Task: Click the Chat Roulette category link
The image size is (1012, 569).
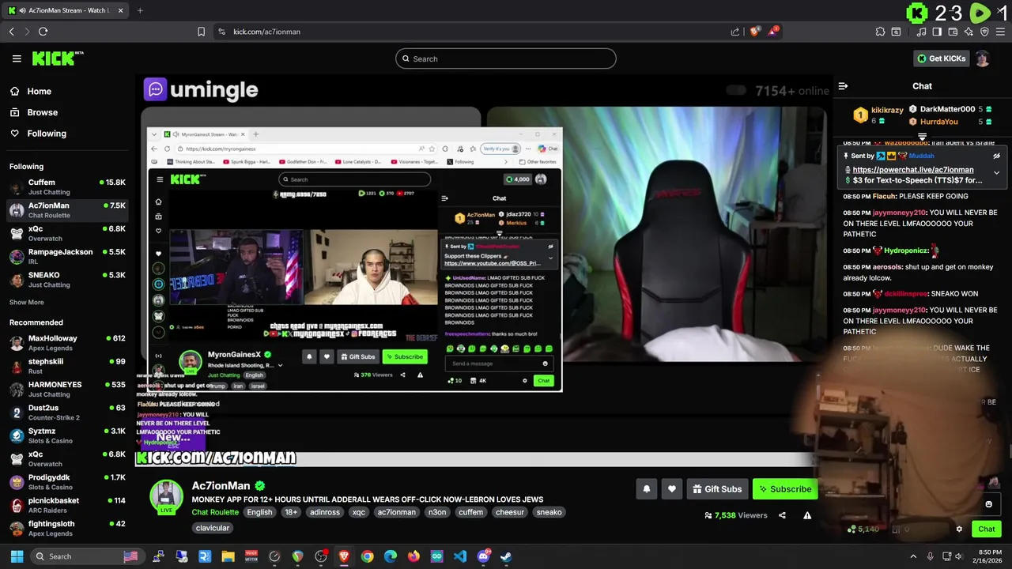Action: coord(215,512)
